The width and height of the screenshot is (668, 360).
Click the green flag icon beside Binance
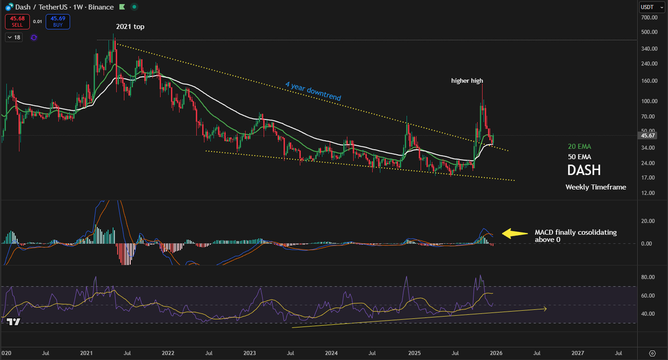(x=121, y=7)
